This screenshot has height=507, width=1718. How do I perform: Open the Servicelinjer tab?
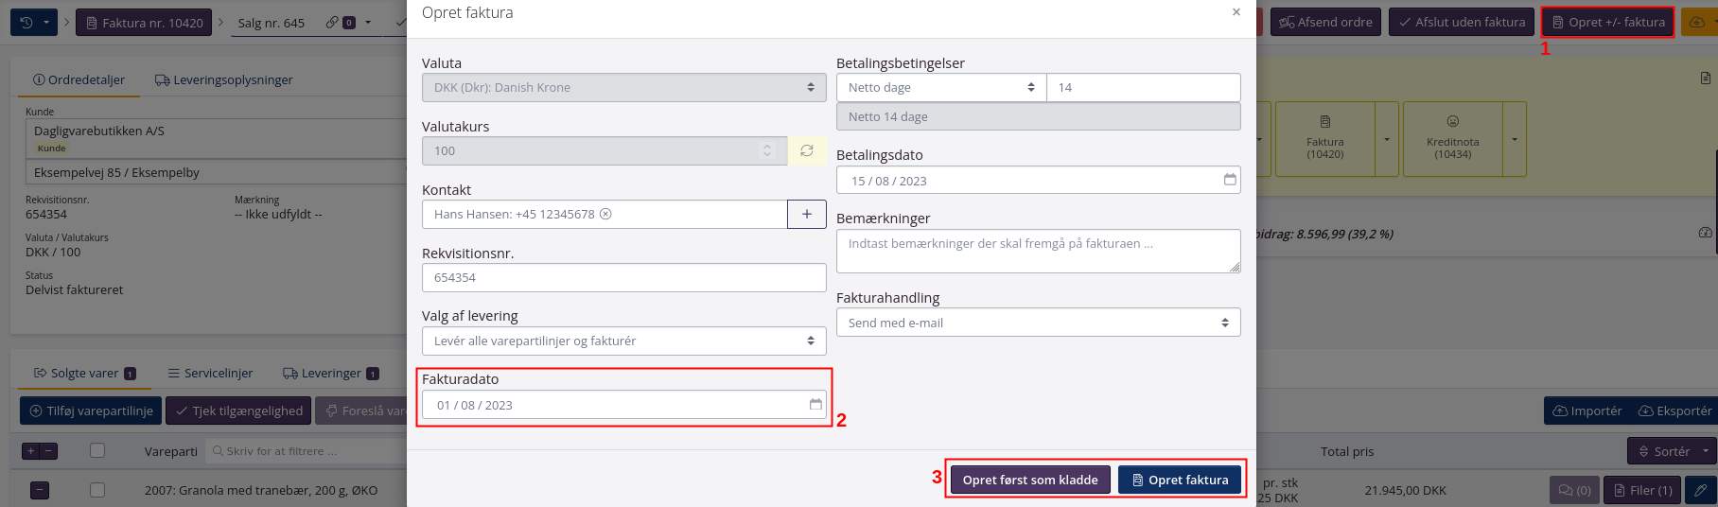point(210,374)
